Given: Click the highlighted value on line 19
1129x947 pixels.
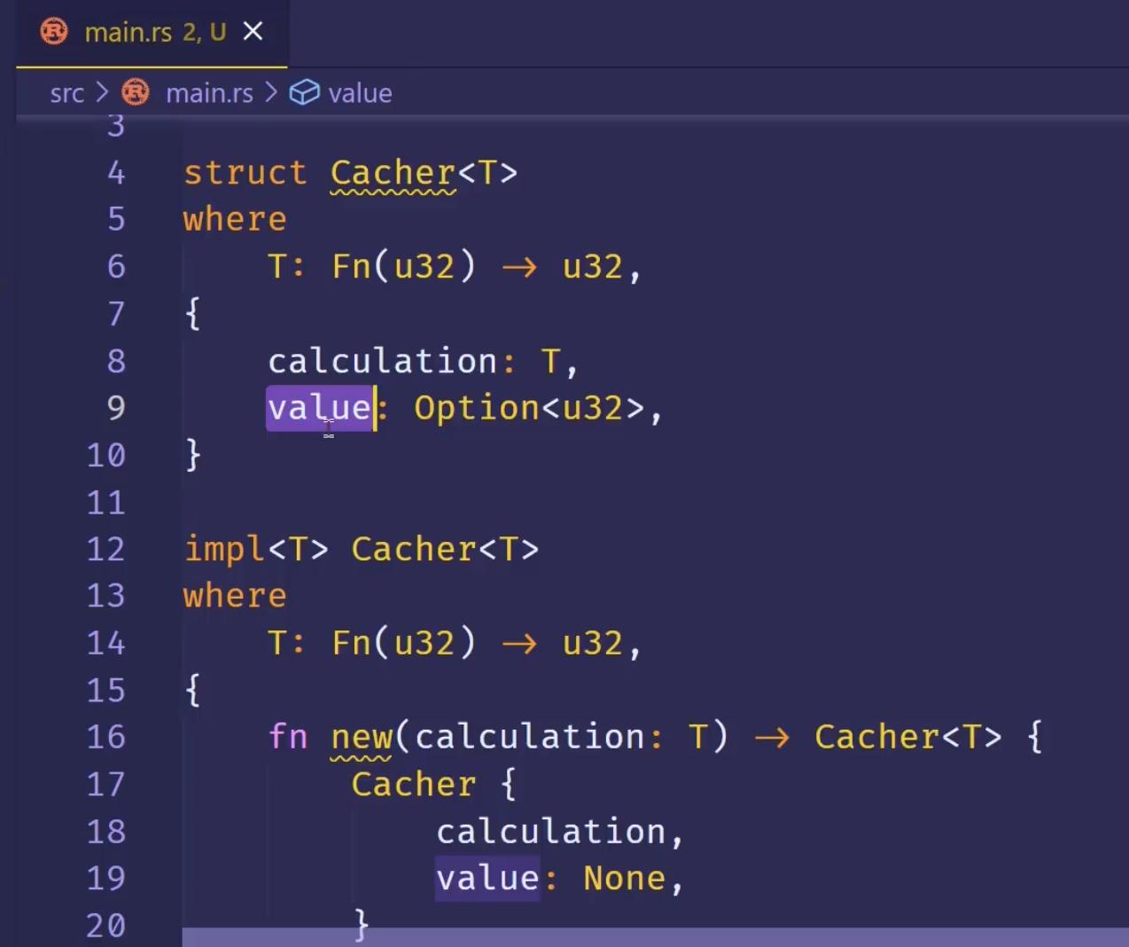Looking at the screenshot, I should [487, 879].
